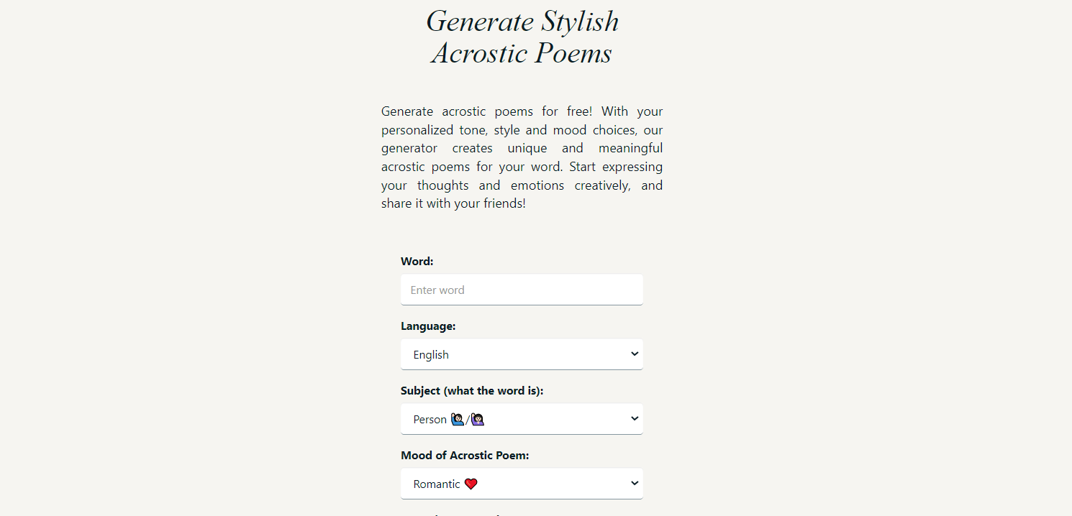Click the chevron arrow of the Mood selector

click(x=634, y=483)
